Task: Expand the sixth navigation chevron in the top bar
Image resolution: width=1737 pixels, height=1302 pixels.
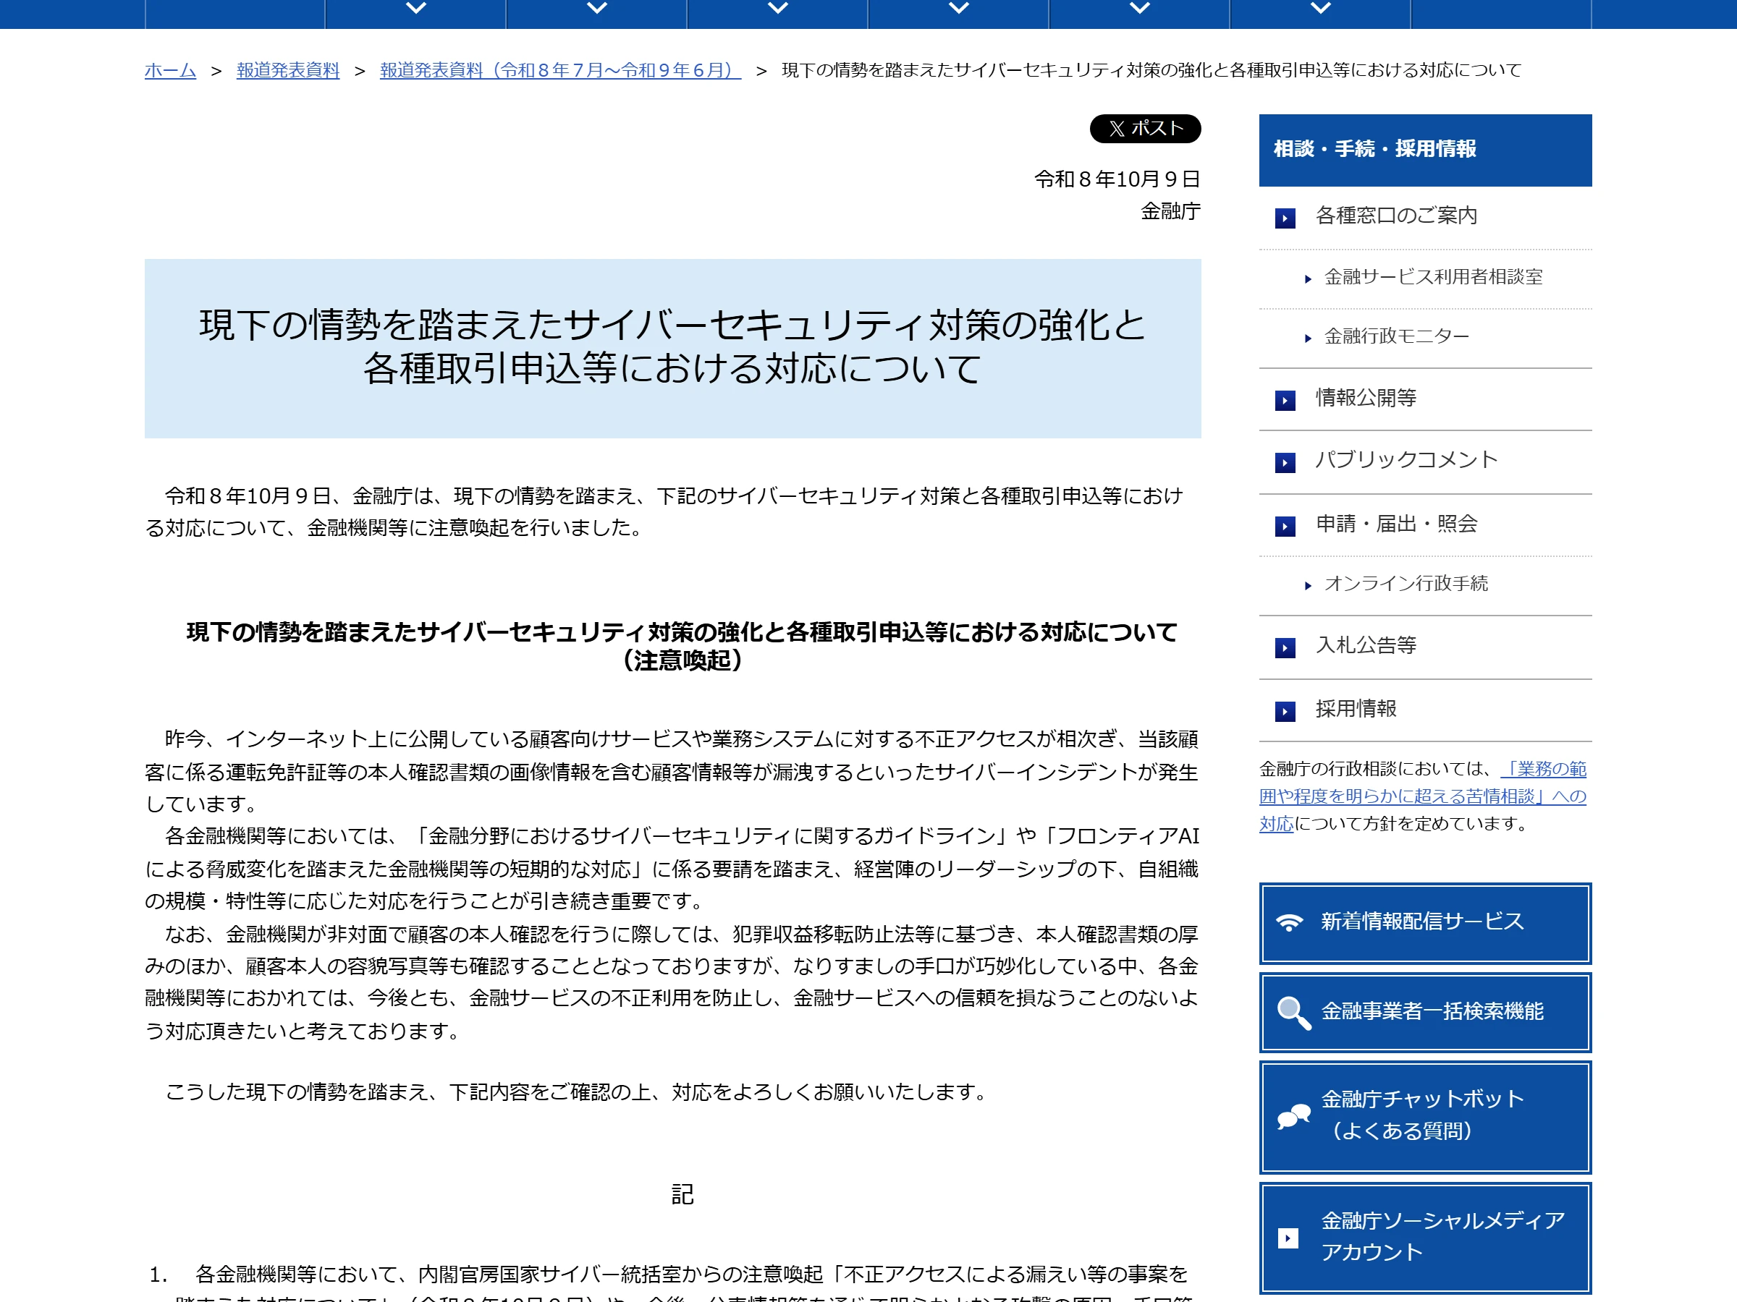Action: point(1321,8)
